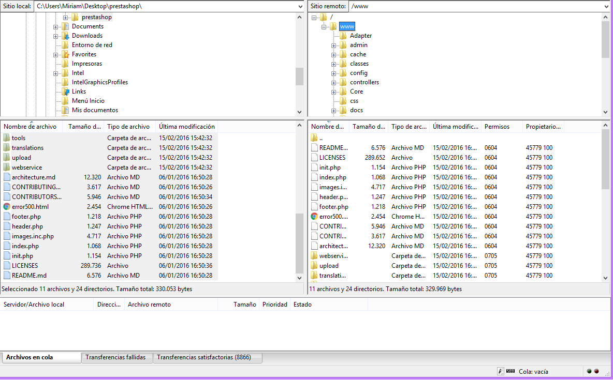Select the local webservice folder row
Viewport: 613px width, 380px height.
coord(109,167)
